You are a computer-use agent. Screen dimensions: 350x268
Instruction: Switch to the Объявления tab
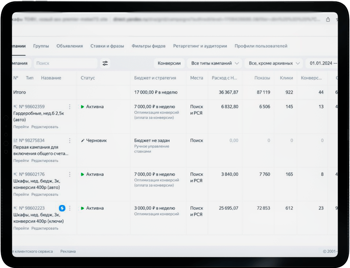pyautogui.click(x=70, y=46)
